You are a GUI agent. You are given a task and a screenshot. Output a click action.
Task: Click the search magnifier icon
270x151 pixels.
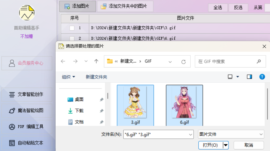[x=259, y=61]
